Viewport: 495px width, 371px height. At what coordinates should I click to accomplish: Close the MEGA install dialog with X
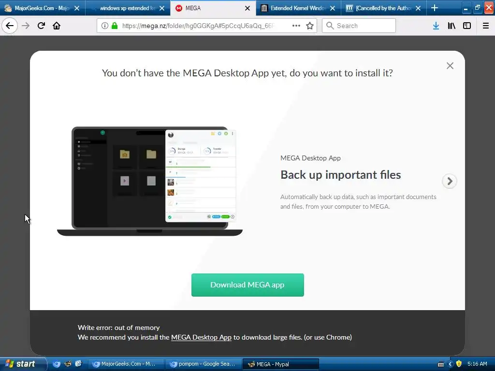(x=450, y=66)
